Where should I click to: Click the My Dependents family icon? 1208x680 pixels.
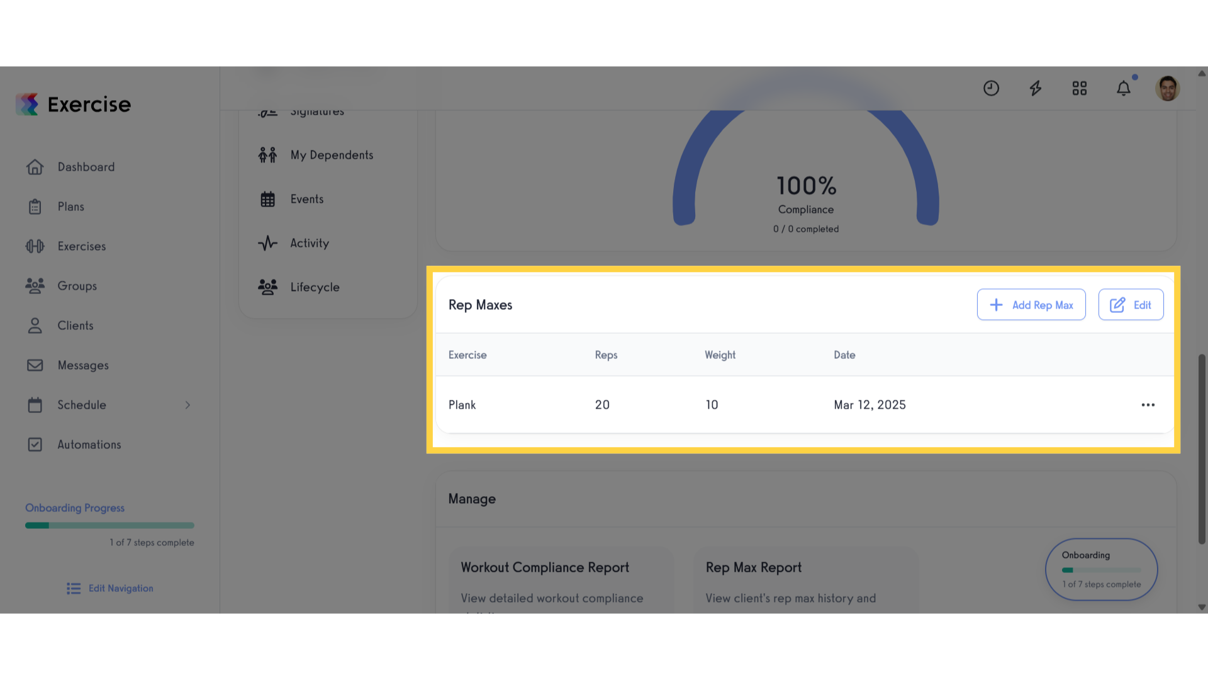click(x=267, y=155)
